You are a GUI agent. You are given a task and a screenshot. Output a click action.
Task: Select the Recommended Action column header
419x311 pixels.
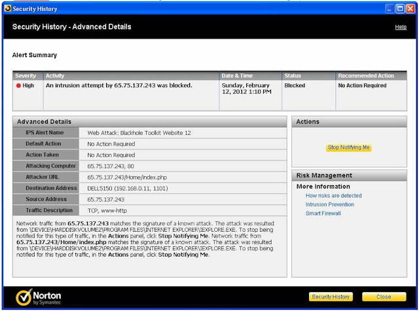pos(371,75)
